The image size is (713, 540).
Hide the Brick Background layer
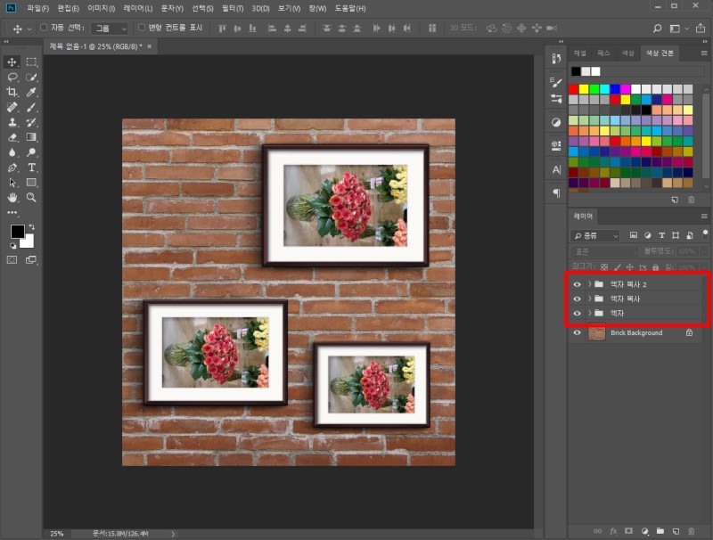click(578, 333)
